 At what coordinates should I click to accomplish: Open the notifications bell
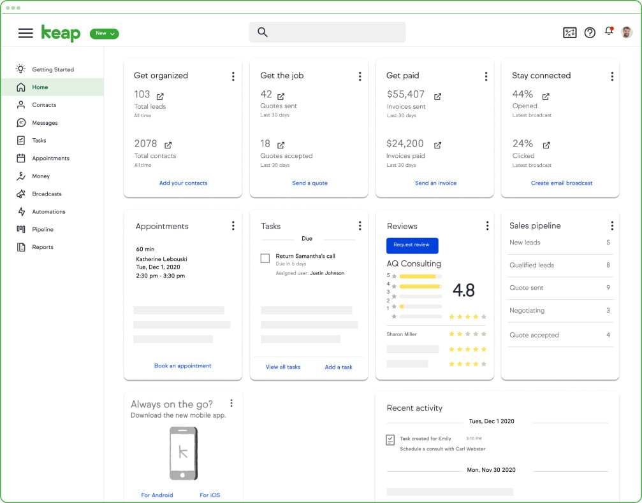click(x=608, y=32)
